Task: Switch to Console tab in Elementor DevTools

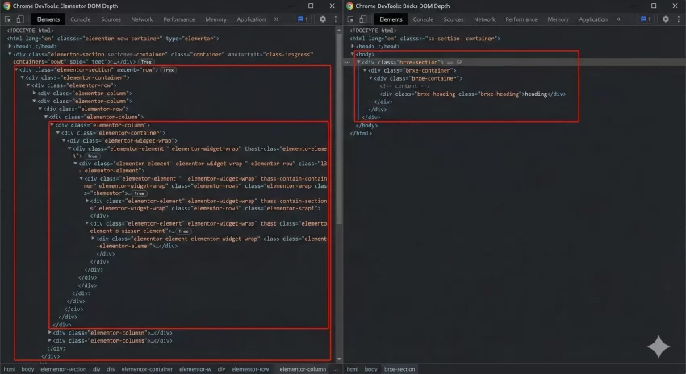Action: [x=81, y=19]
